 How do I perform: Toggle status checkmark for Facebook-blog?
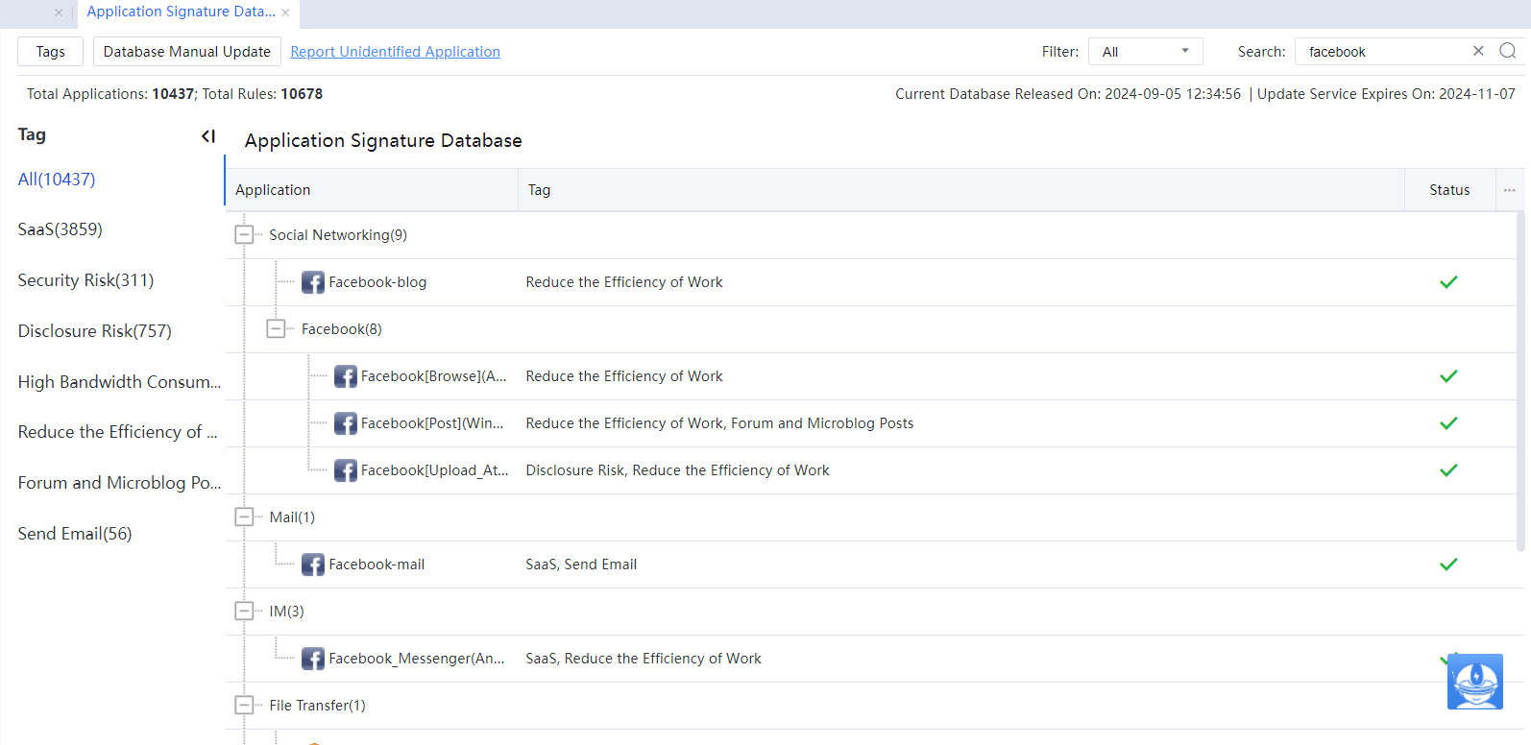coord(1448,282)
